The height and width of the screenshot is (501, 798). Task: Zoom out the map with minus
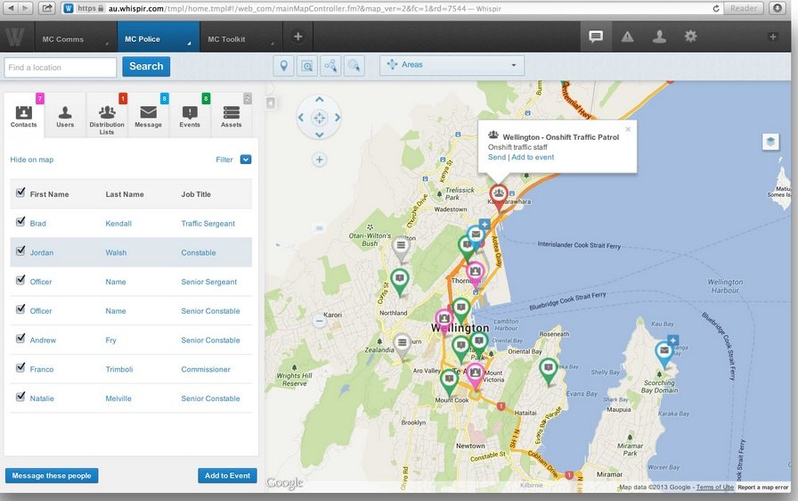(x=319, y=321)
